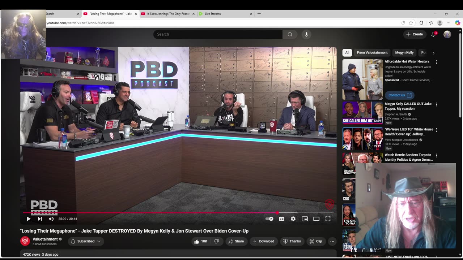Dislike this video
This screenshot has height=260, width=463.
[x=217, y=241]
